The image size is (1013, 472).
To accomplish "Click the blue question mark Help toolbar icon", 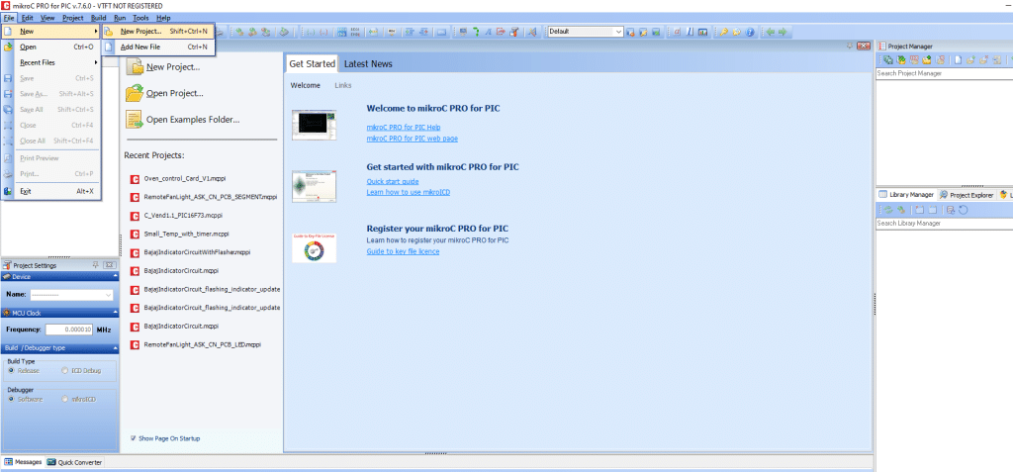I will tap(750, 31).
